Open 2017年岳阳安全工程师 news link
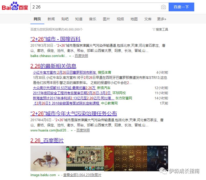206x180 pixels. [x=72, y=93]
